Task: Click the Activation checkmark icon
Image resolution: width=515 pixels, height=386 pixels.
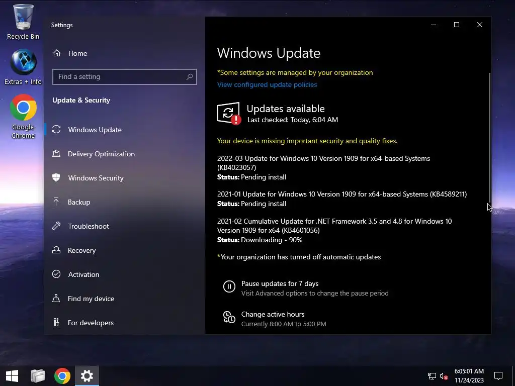Action: point(56,274)
